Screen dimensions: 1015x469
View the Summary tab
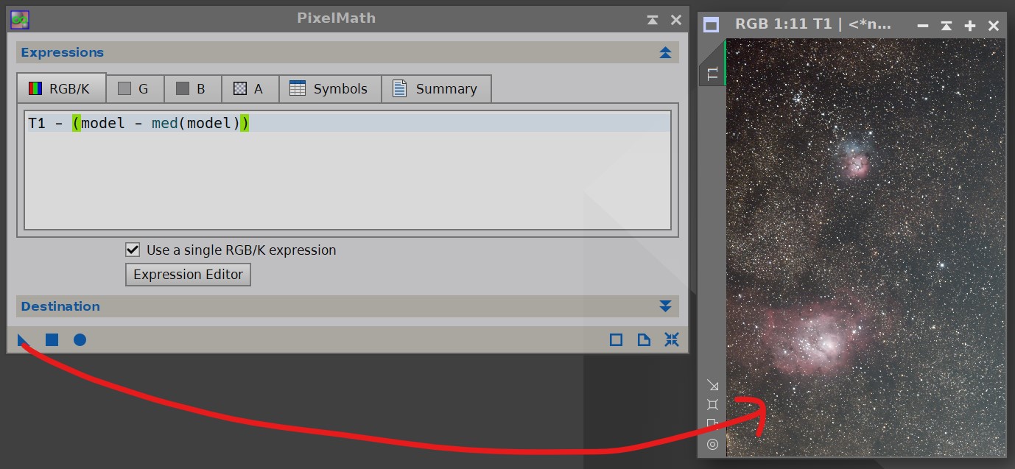(x=436, y=88)
